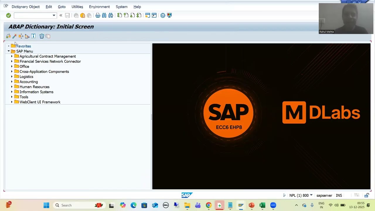The height and width of the screenshot is (211, 375).
Task: Click the splitter handle between tree and image
Action: [x=151, y=117]
